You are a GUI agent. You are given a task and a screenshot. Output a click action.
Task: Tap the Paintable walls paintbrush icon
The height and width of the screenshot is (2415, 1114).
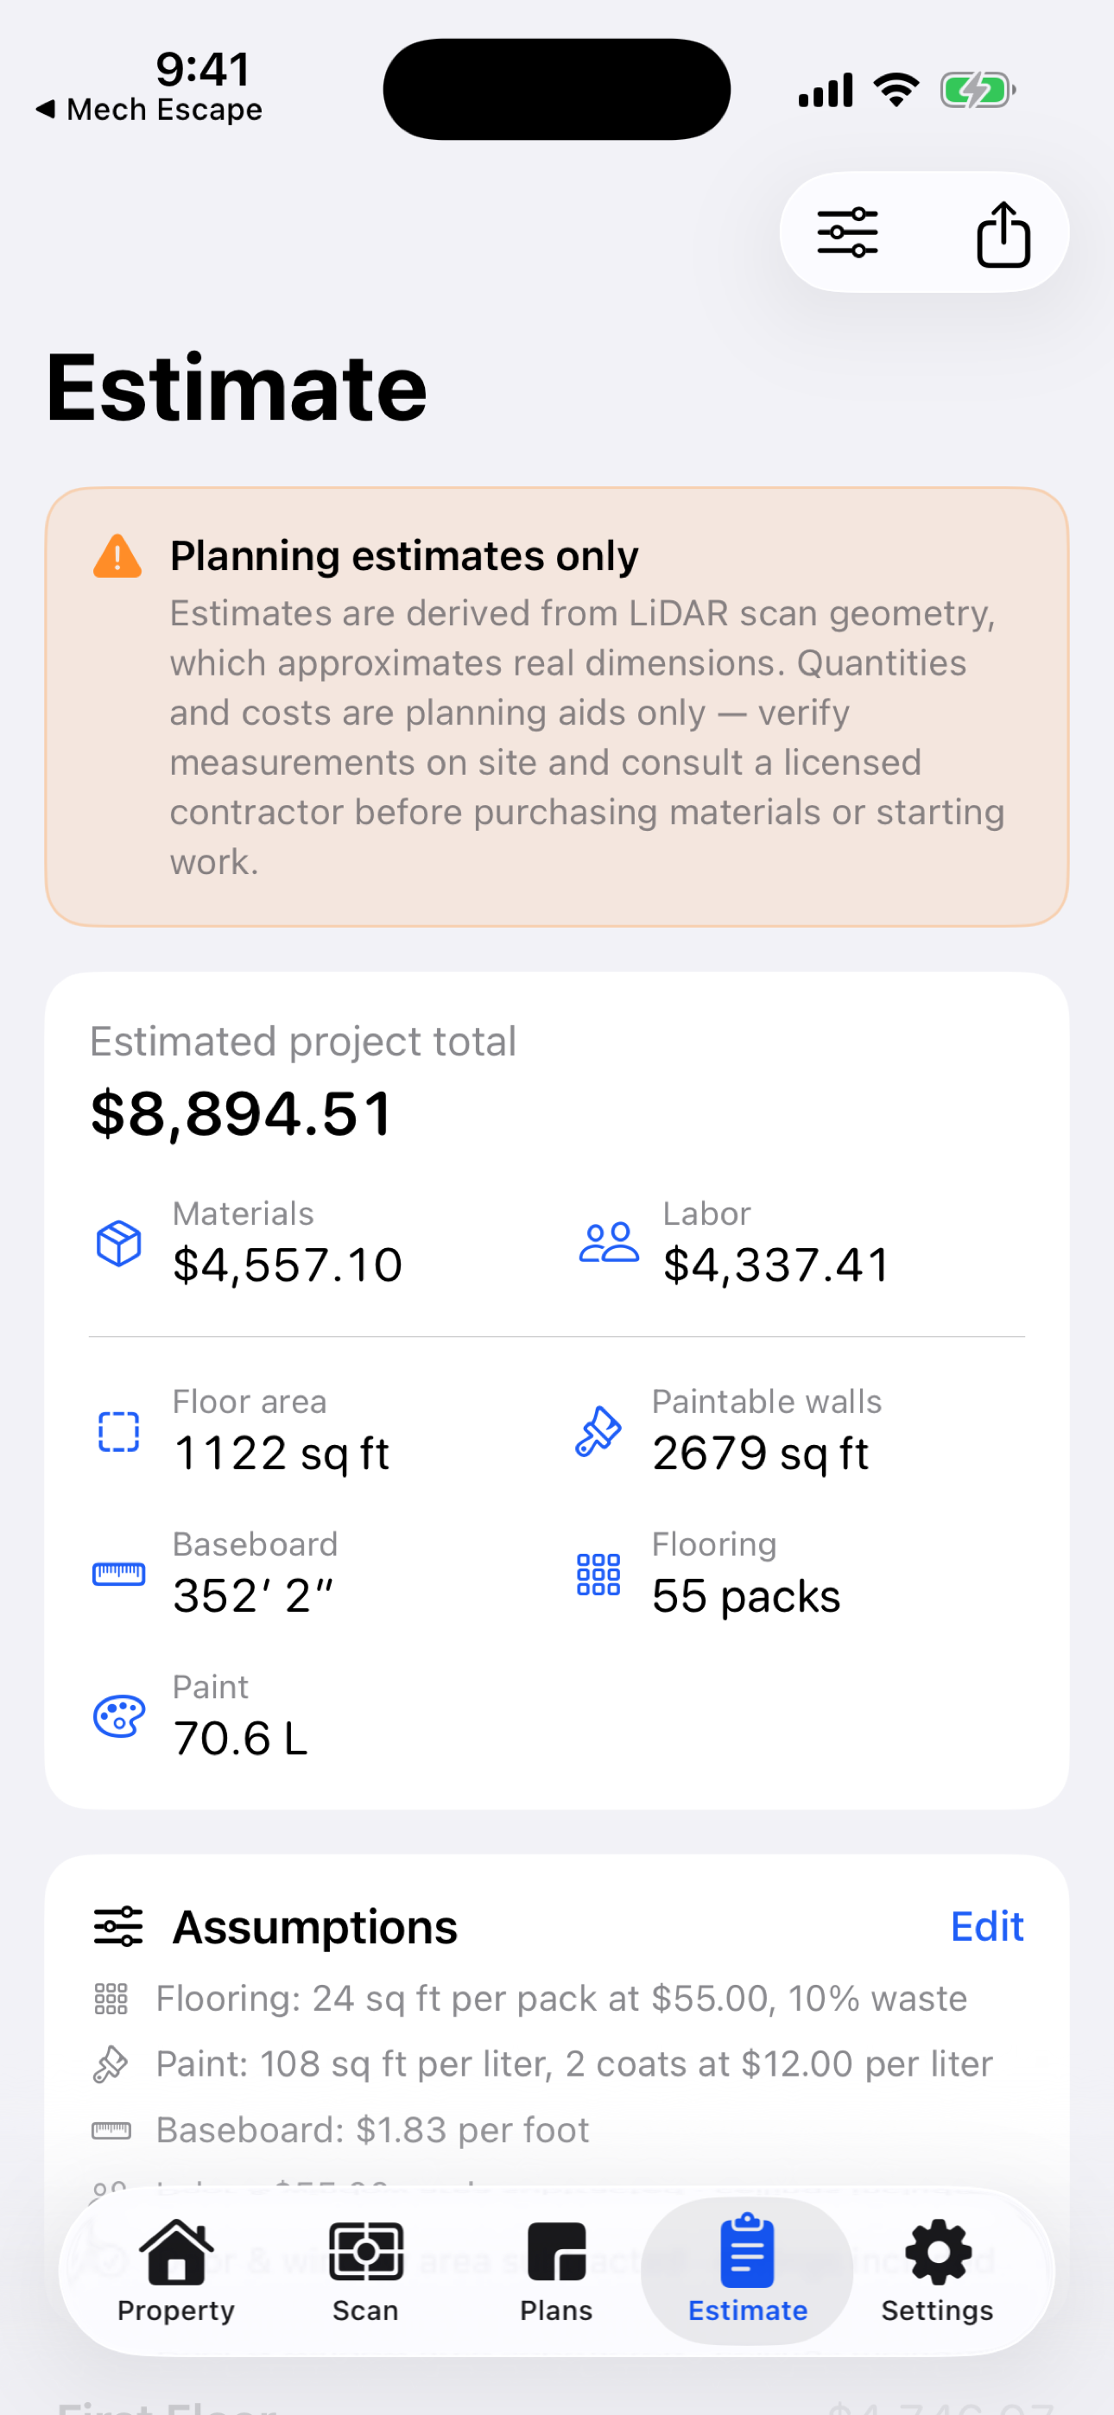pos(598,1431)
